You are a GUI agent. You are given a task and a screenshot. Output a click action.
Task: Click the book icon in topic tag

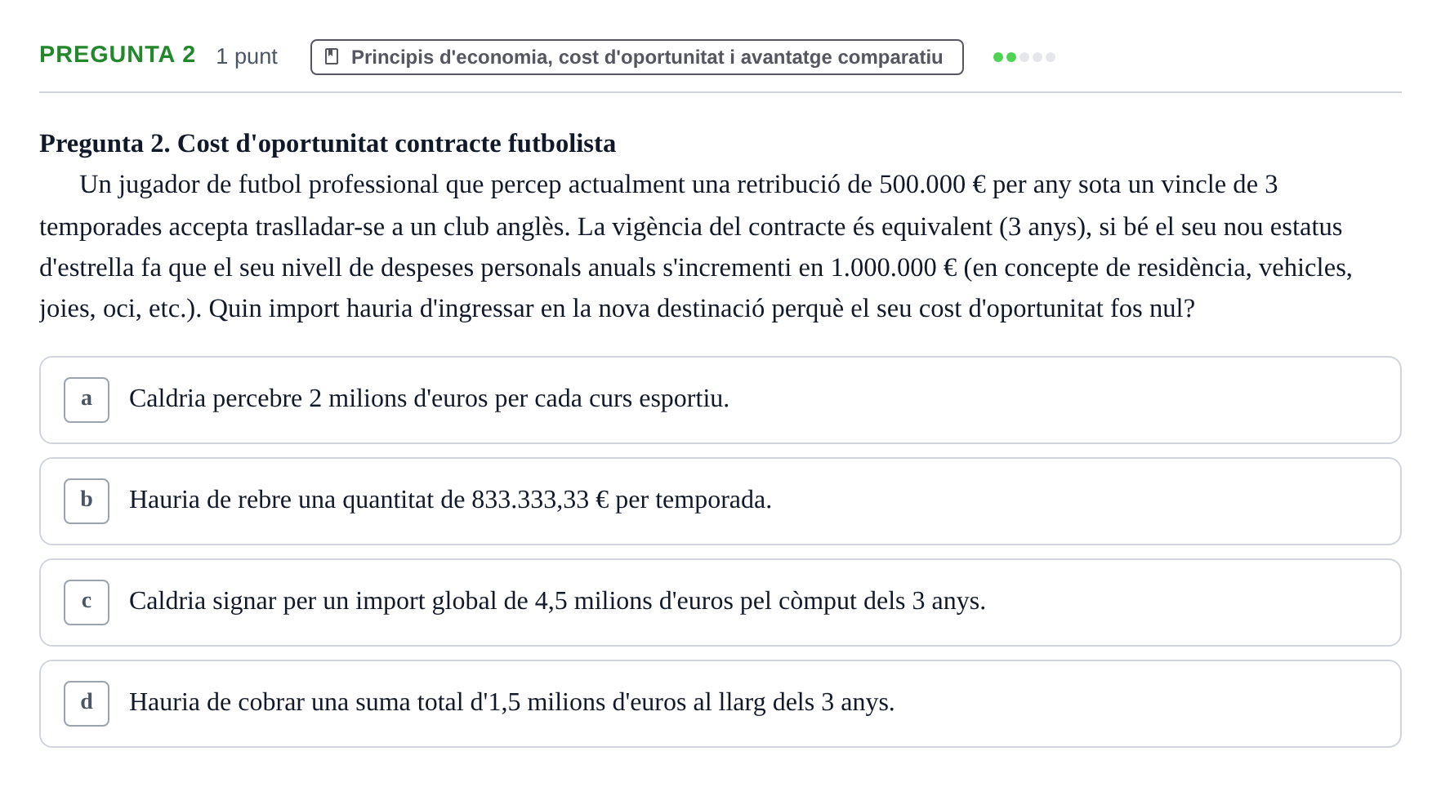click(x=332, y=56)
